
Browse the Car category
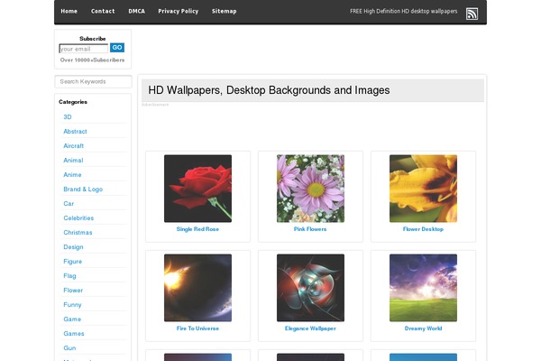pos(69,204)
